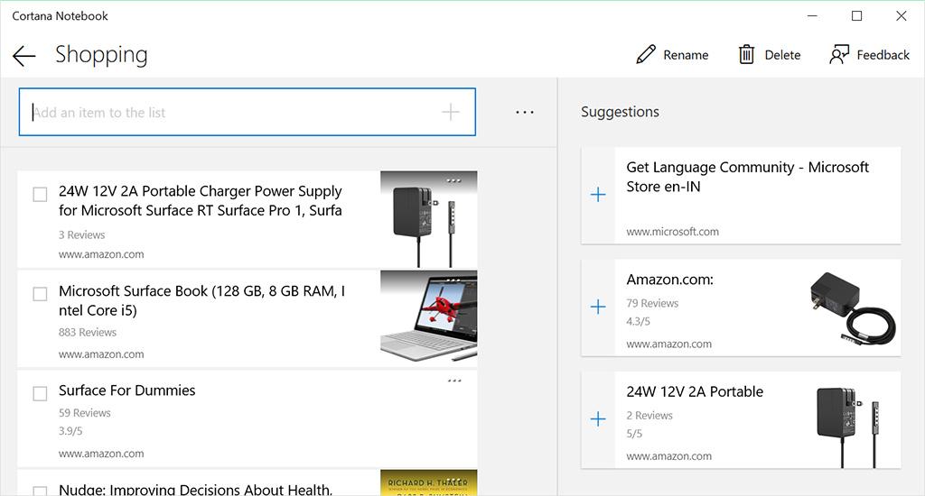This screenshot has width=925, height=496.
Task: Click the '3 Reviews' text
Action: click(x=81, y=234)
